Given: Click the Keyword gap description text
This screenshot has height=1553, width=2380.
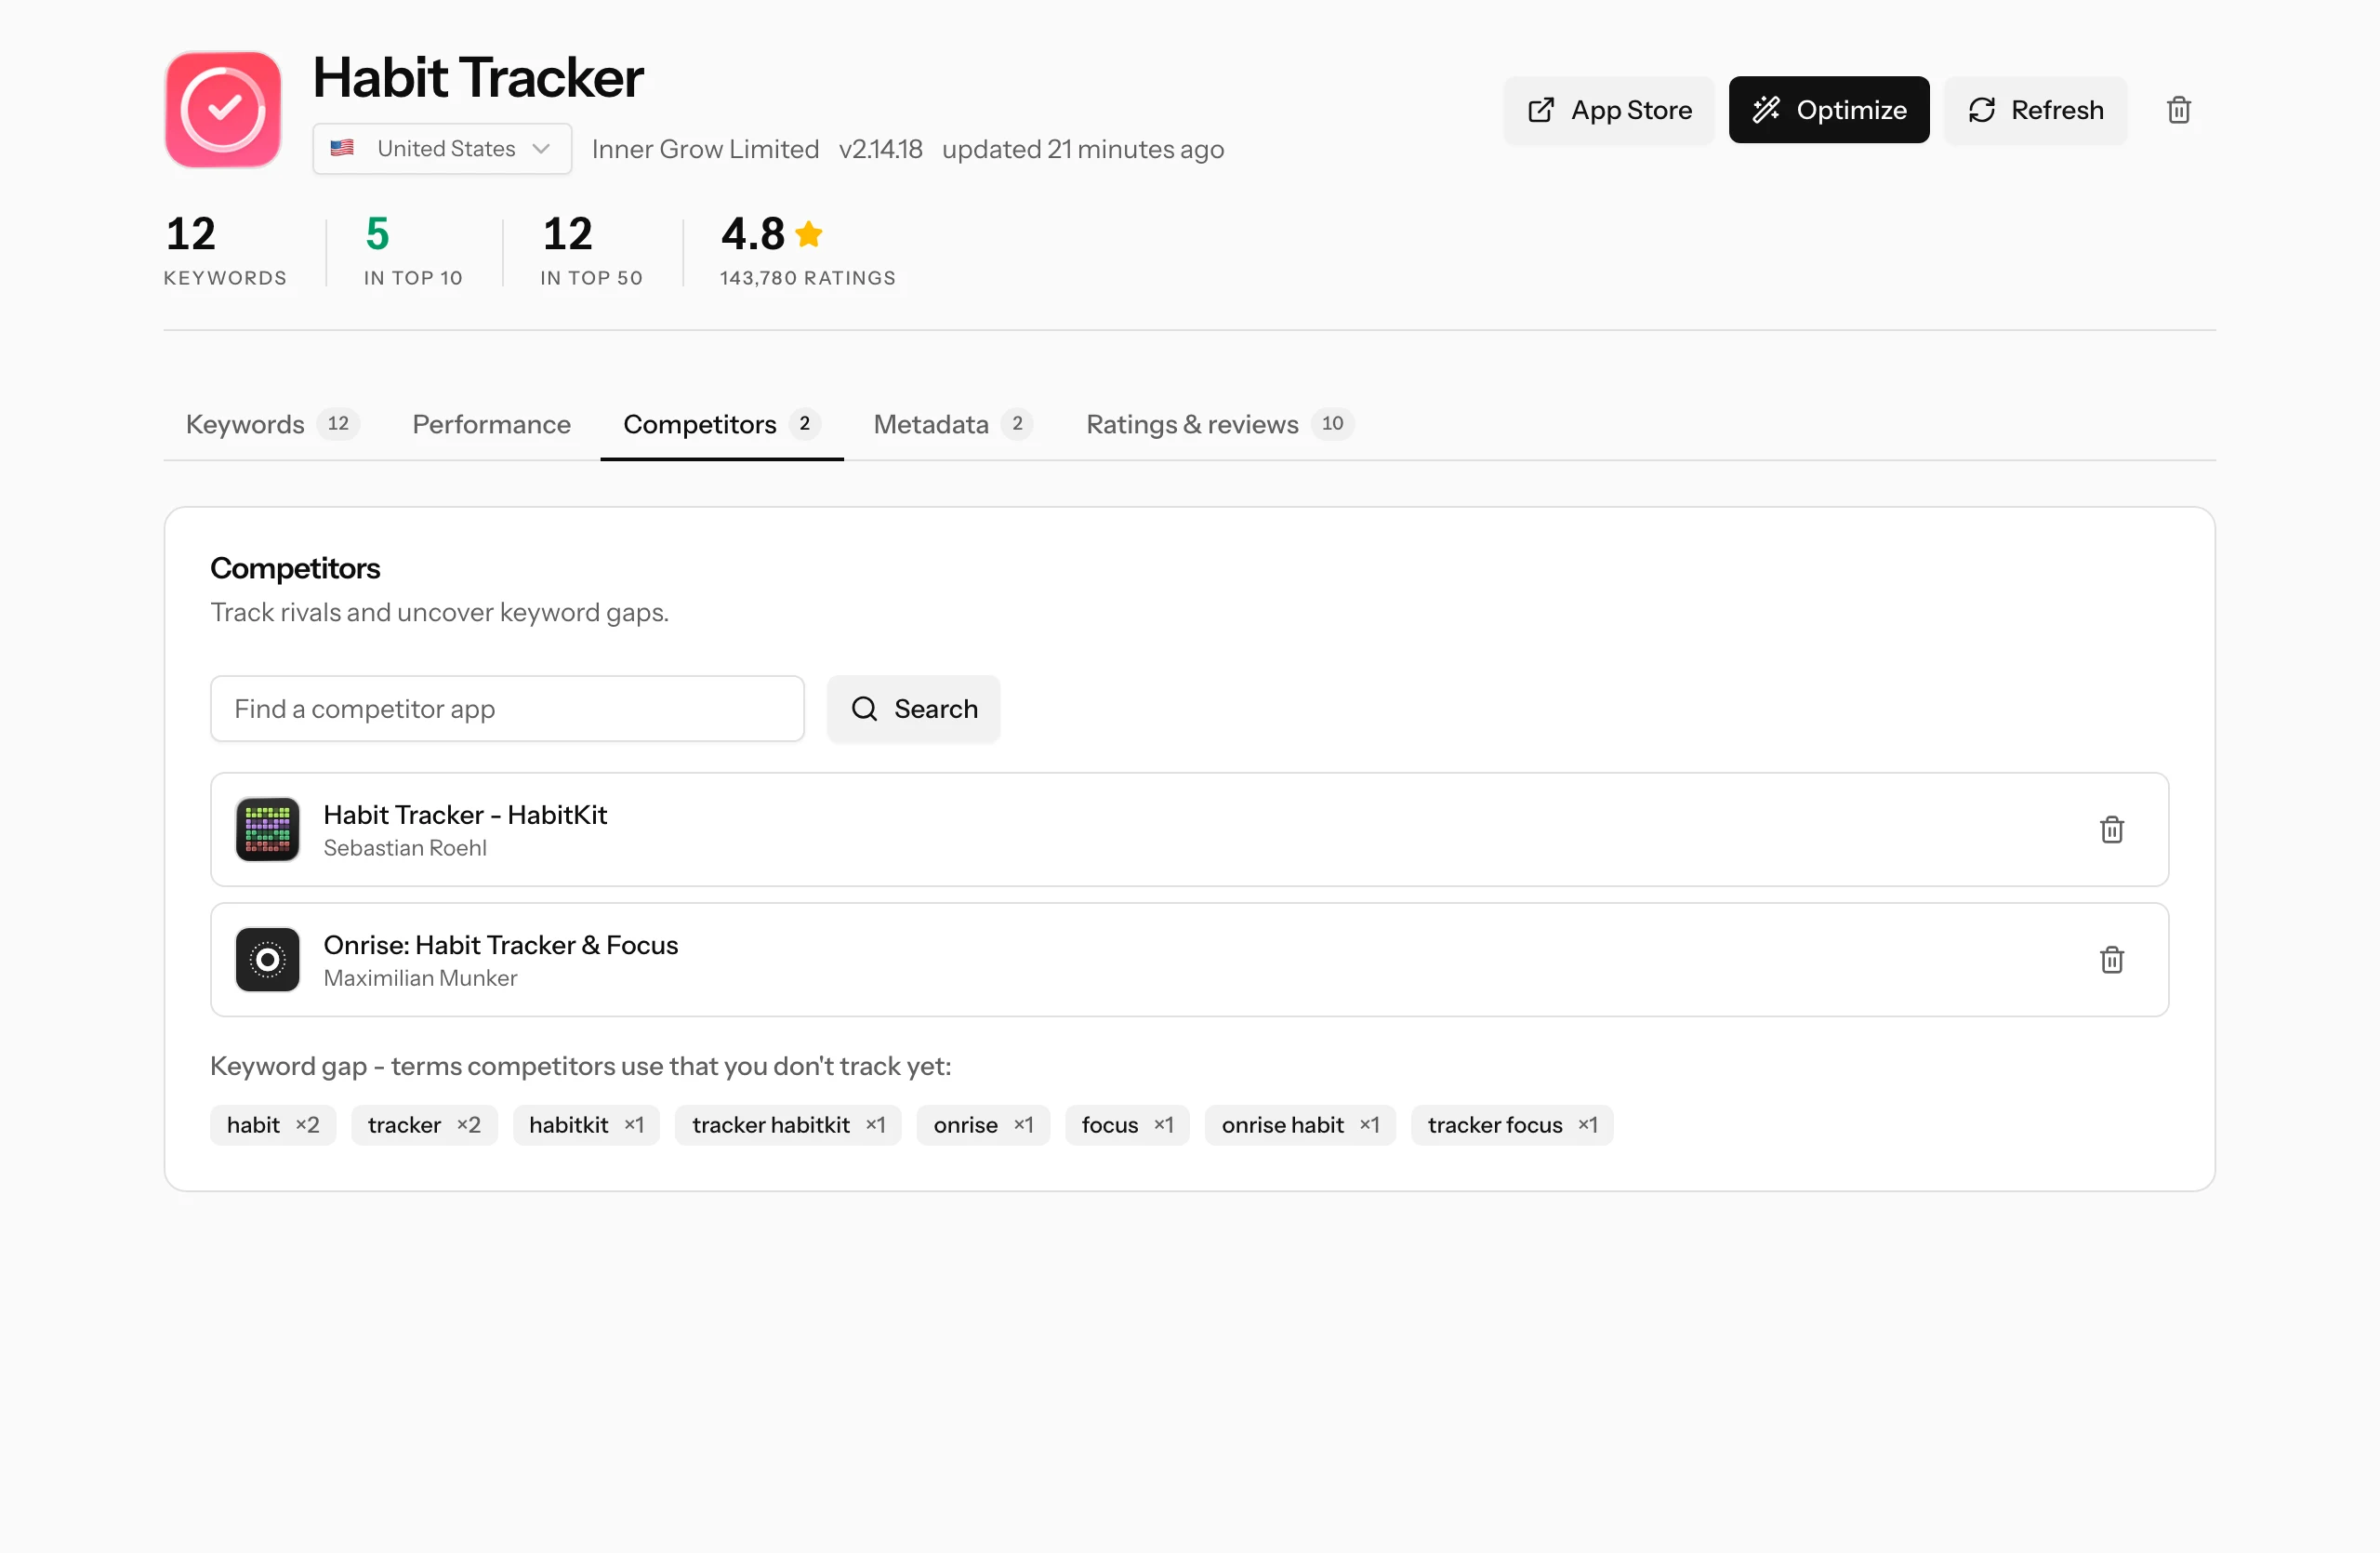Looking at the screenshot, I should point(580,1066).
